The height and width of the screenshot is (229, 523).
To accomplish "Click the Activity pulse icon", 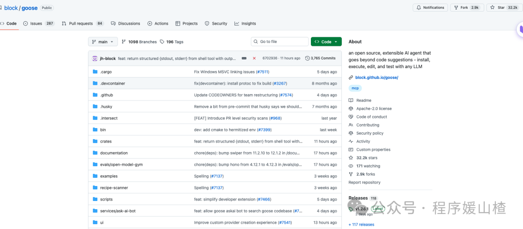I will (x=351, y=142).
